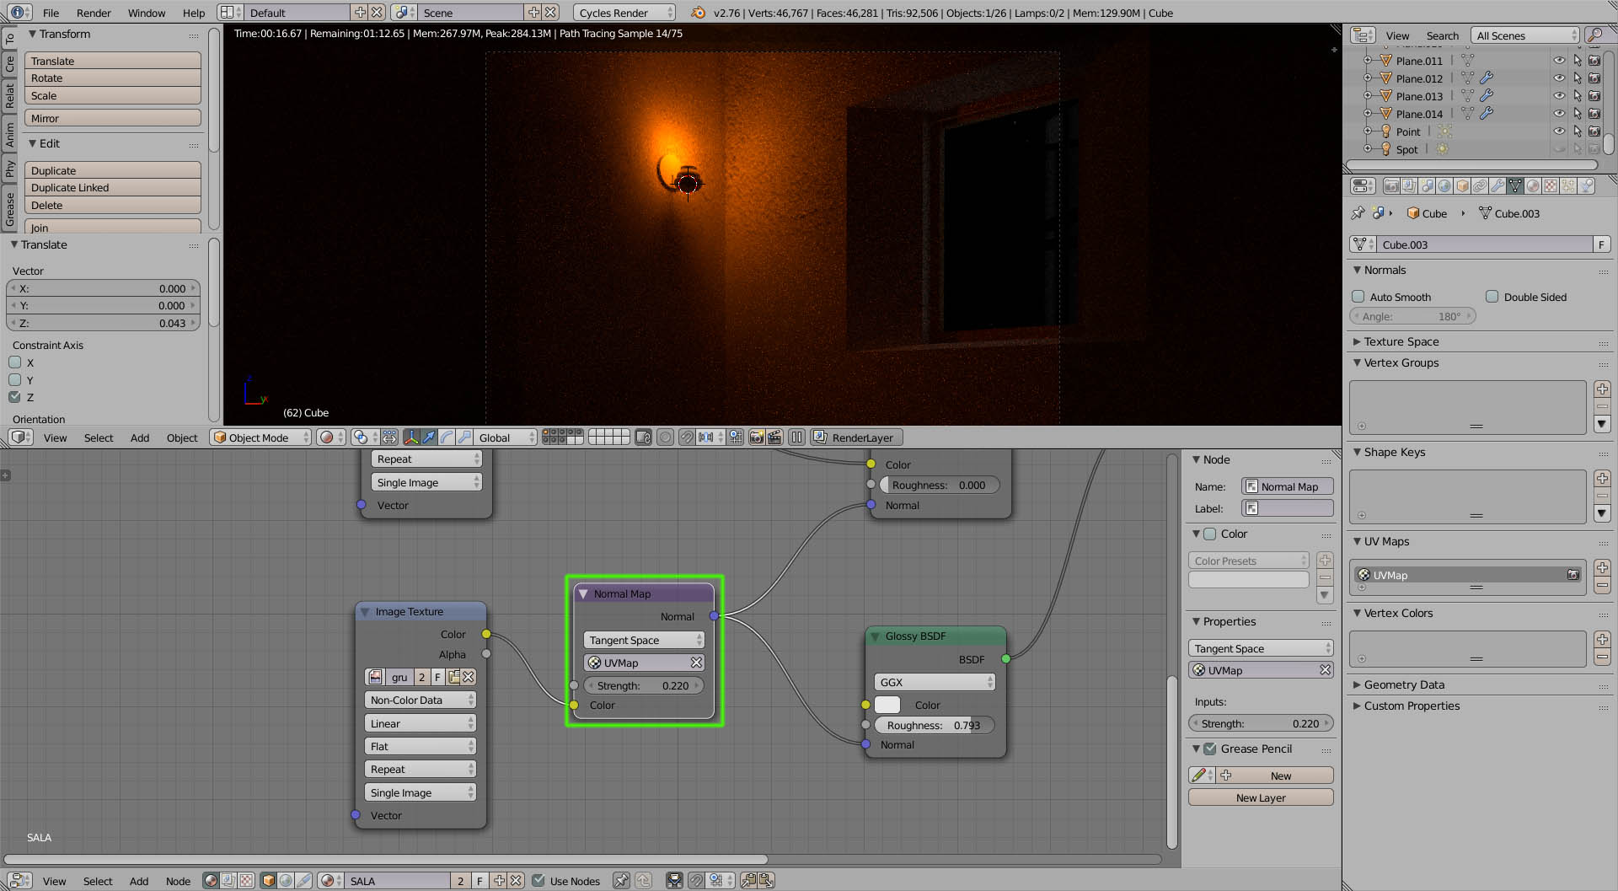Enable Auto Smooth normals

pos(1358,297)
